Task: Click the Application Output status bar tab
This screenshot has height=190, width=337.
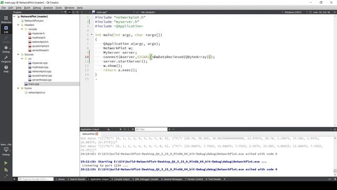Action: pyautogui.click(x=98, y=179)
